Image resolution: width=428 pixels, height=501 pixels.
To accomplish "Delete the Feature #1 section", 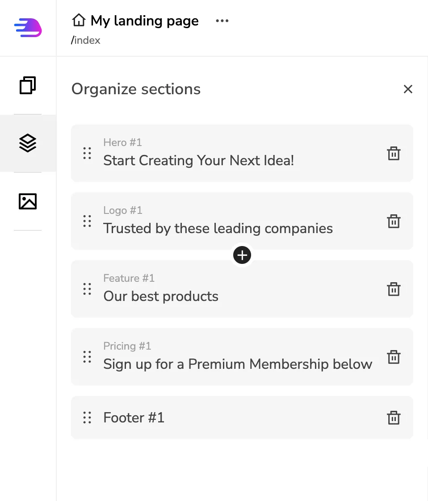I will 394,289.
